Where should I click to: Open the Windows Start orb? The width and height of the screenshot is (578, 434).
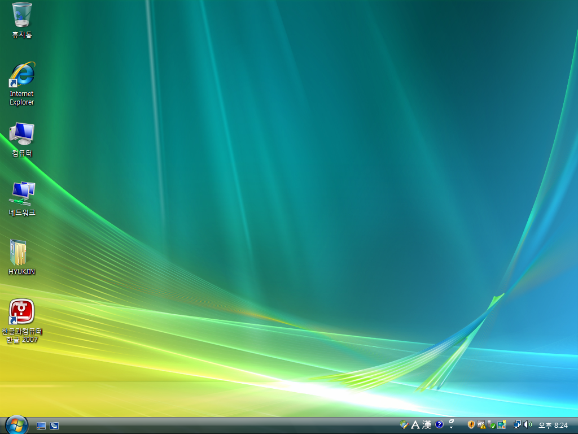(16, 425)
